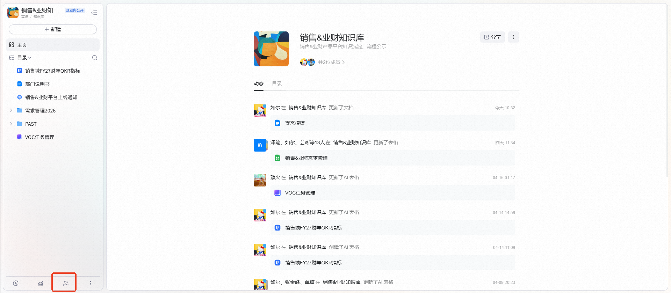
Task: Switch to the 动态 tab
Action: [x=259, y=83]
